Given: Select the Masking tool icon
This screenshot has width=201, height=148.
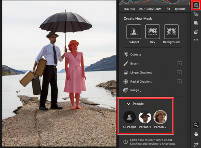Looking at the screenshot, I should coord(196,5).
